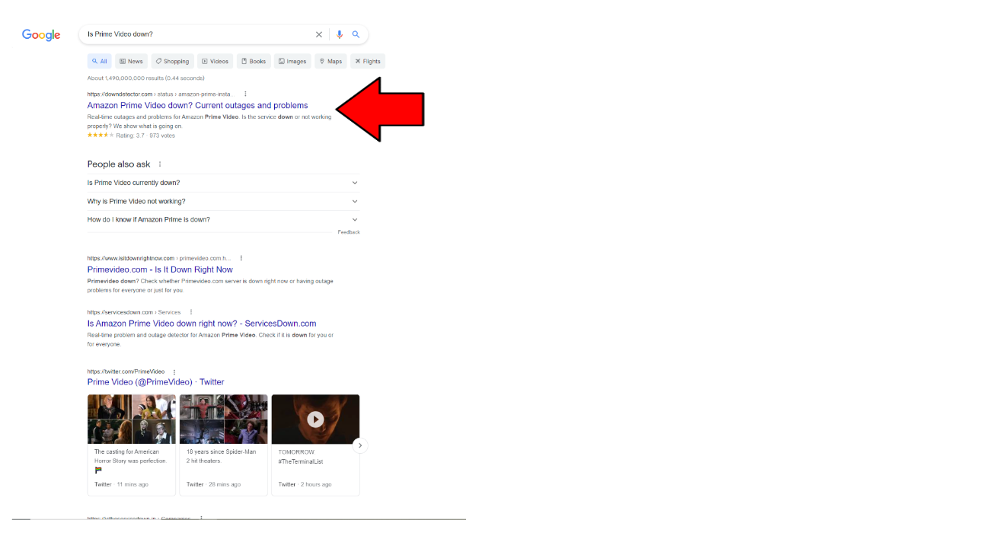Expand "Is Prime Video currently down?"

223,183
